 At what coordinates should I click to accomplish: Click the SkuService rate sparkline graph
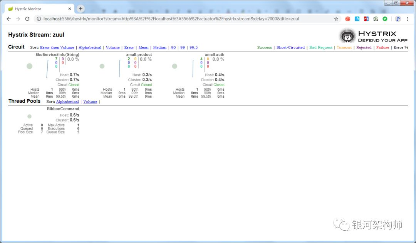click(47, 69)
